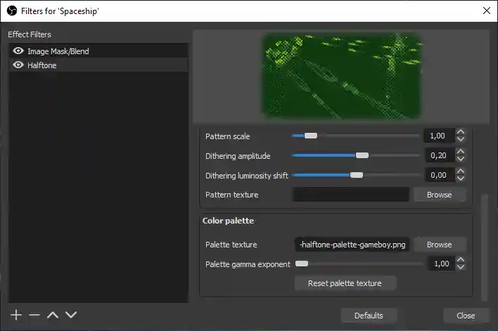Image resolution: width=498 pixels, height=331 pixels.
Task: Click the Dithering luminosity shift slider handle
Action: (x=357, y=175)
